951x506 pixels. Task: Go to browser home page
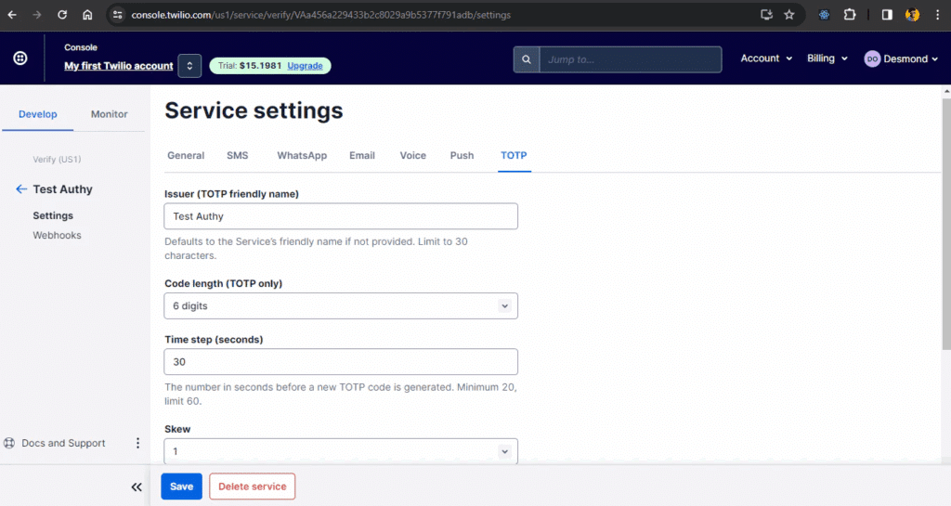87,15
